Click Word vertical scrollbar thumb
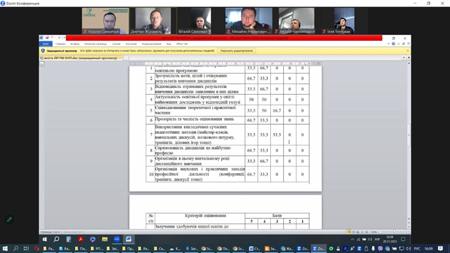The image size is (450, 253). pos(409,135)
